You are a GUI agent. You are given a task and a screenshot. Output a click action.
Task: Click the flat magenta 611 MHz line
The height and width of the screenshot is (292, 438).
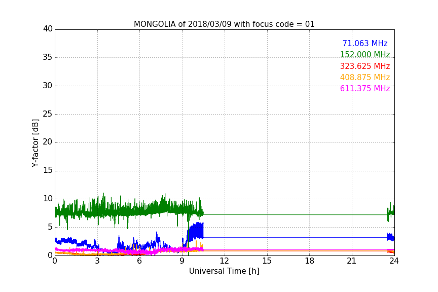(x=295, y=249)
